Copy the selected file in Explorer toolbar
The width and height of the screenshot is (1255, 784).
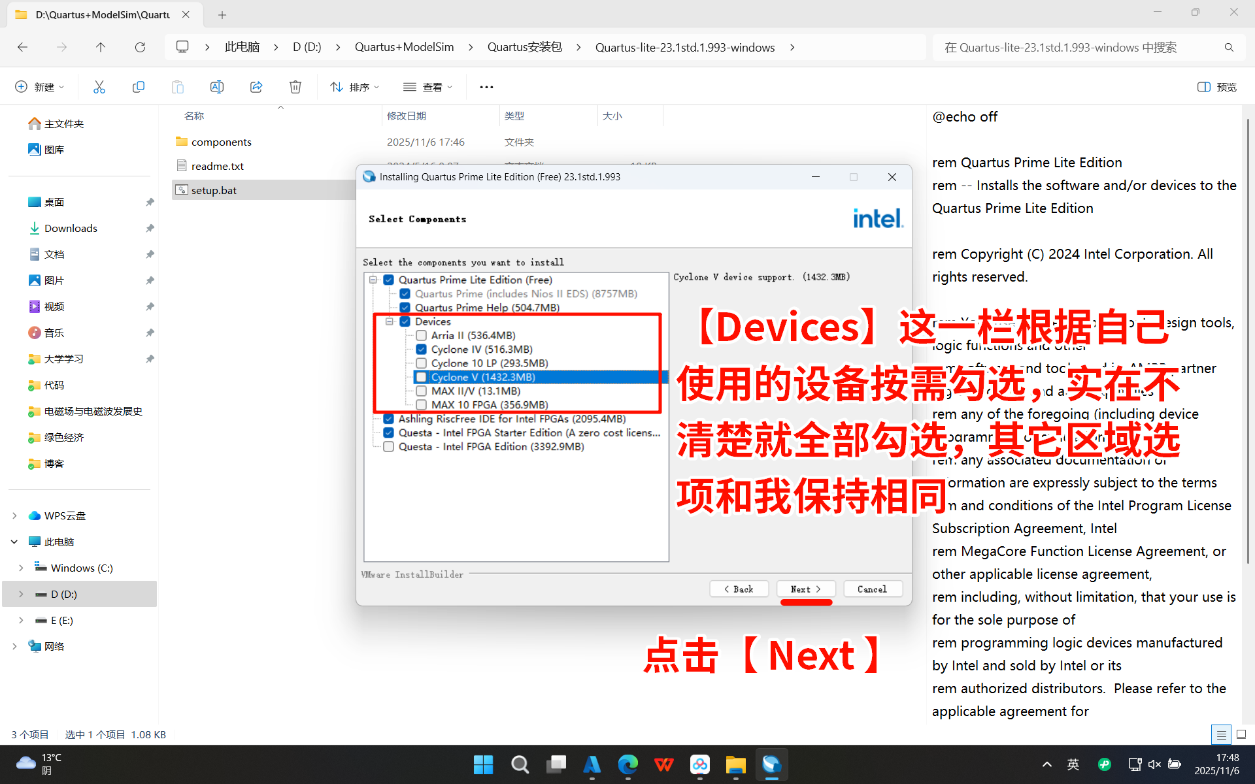coord(139,87)
